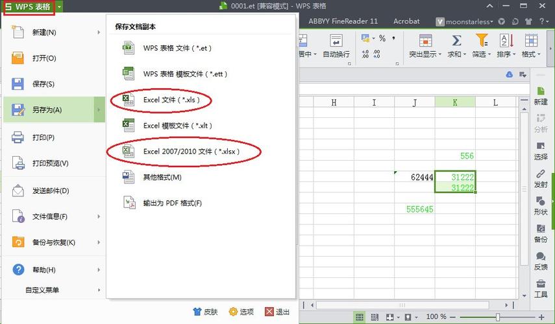Image resolution: width=555 pixels, height=324 pixels.
Task: Click increase decimal places icon
Action: point(365,54)
